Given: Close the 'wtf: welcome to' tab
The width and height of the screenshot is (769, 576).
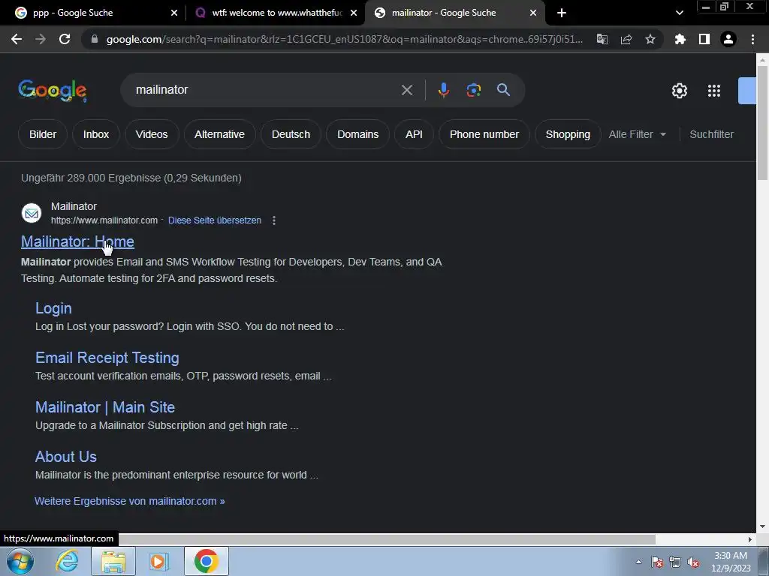Looking at the screenshot, I should (x=354, y=13).
